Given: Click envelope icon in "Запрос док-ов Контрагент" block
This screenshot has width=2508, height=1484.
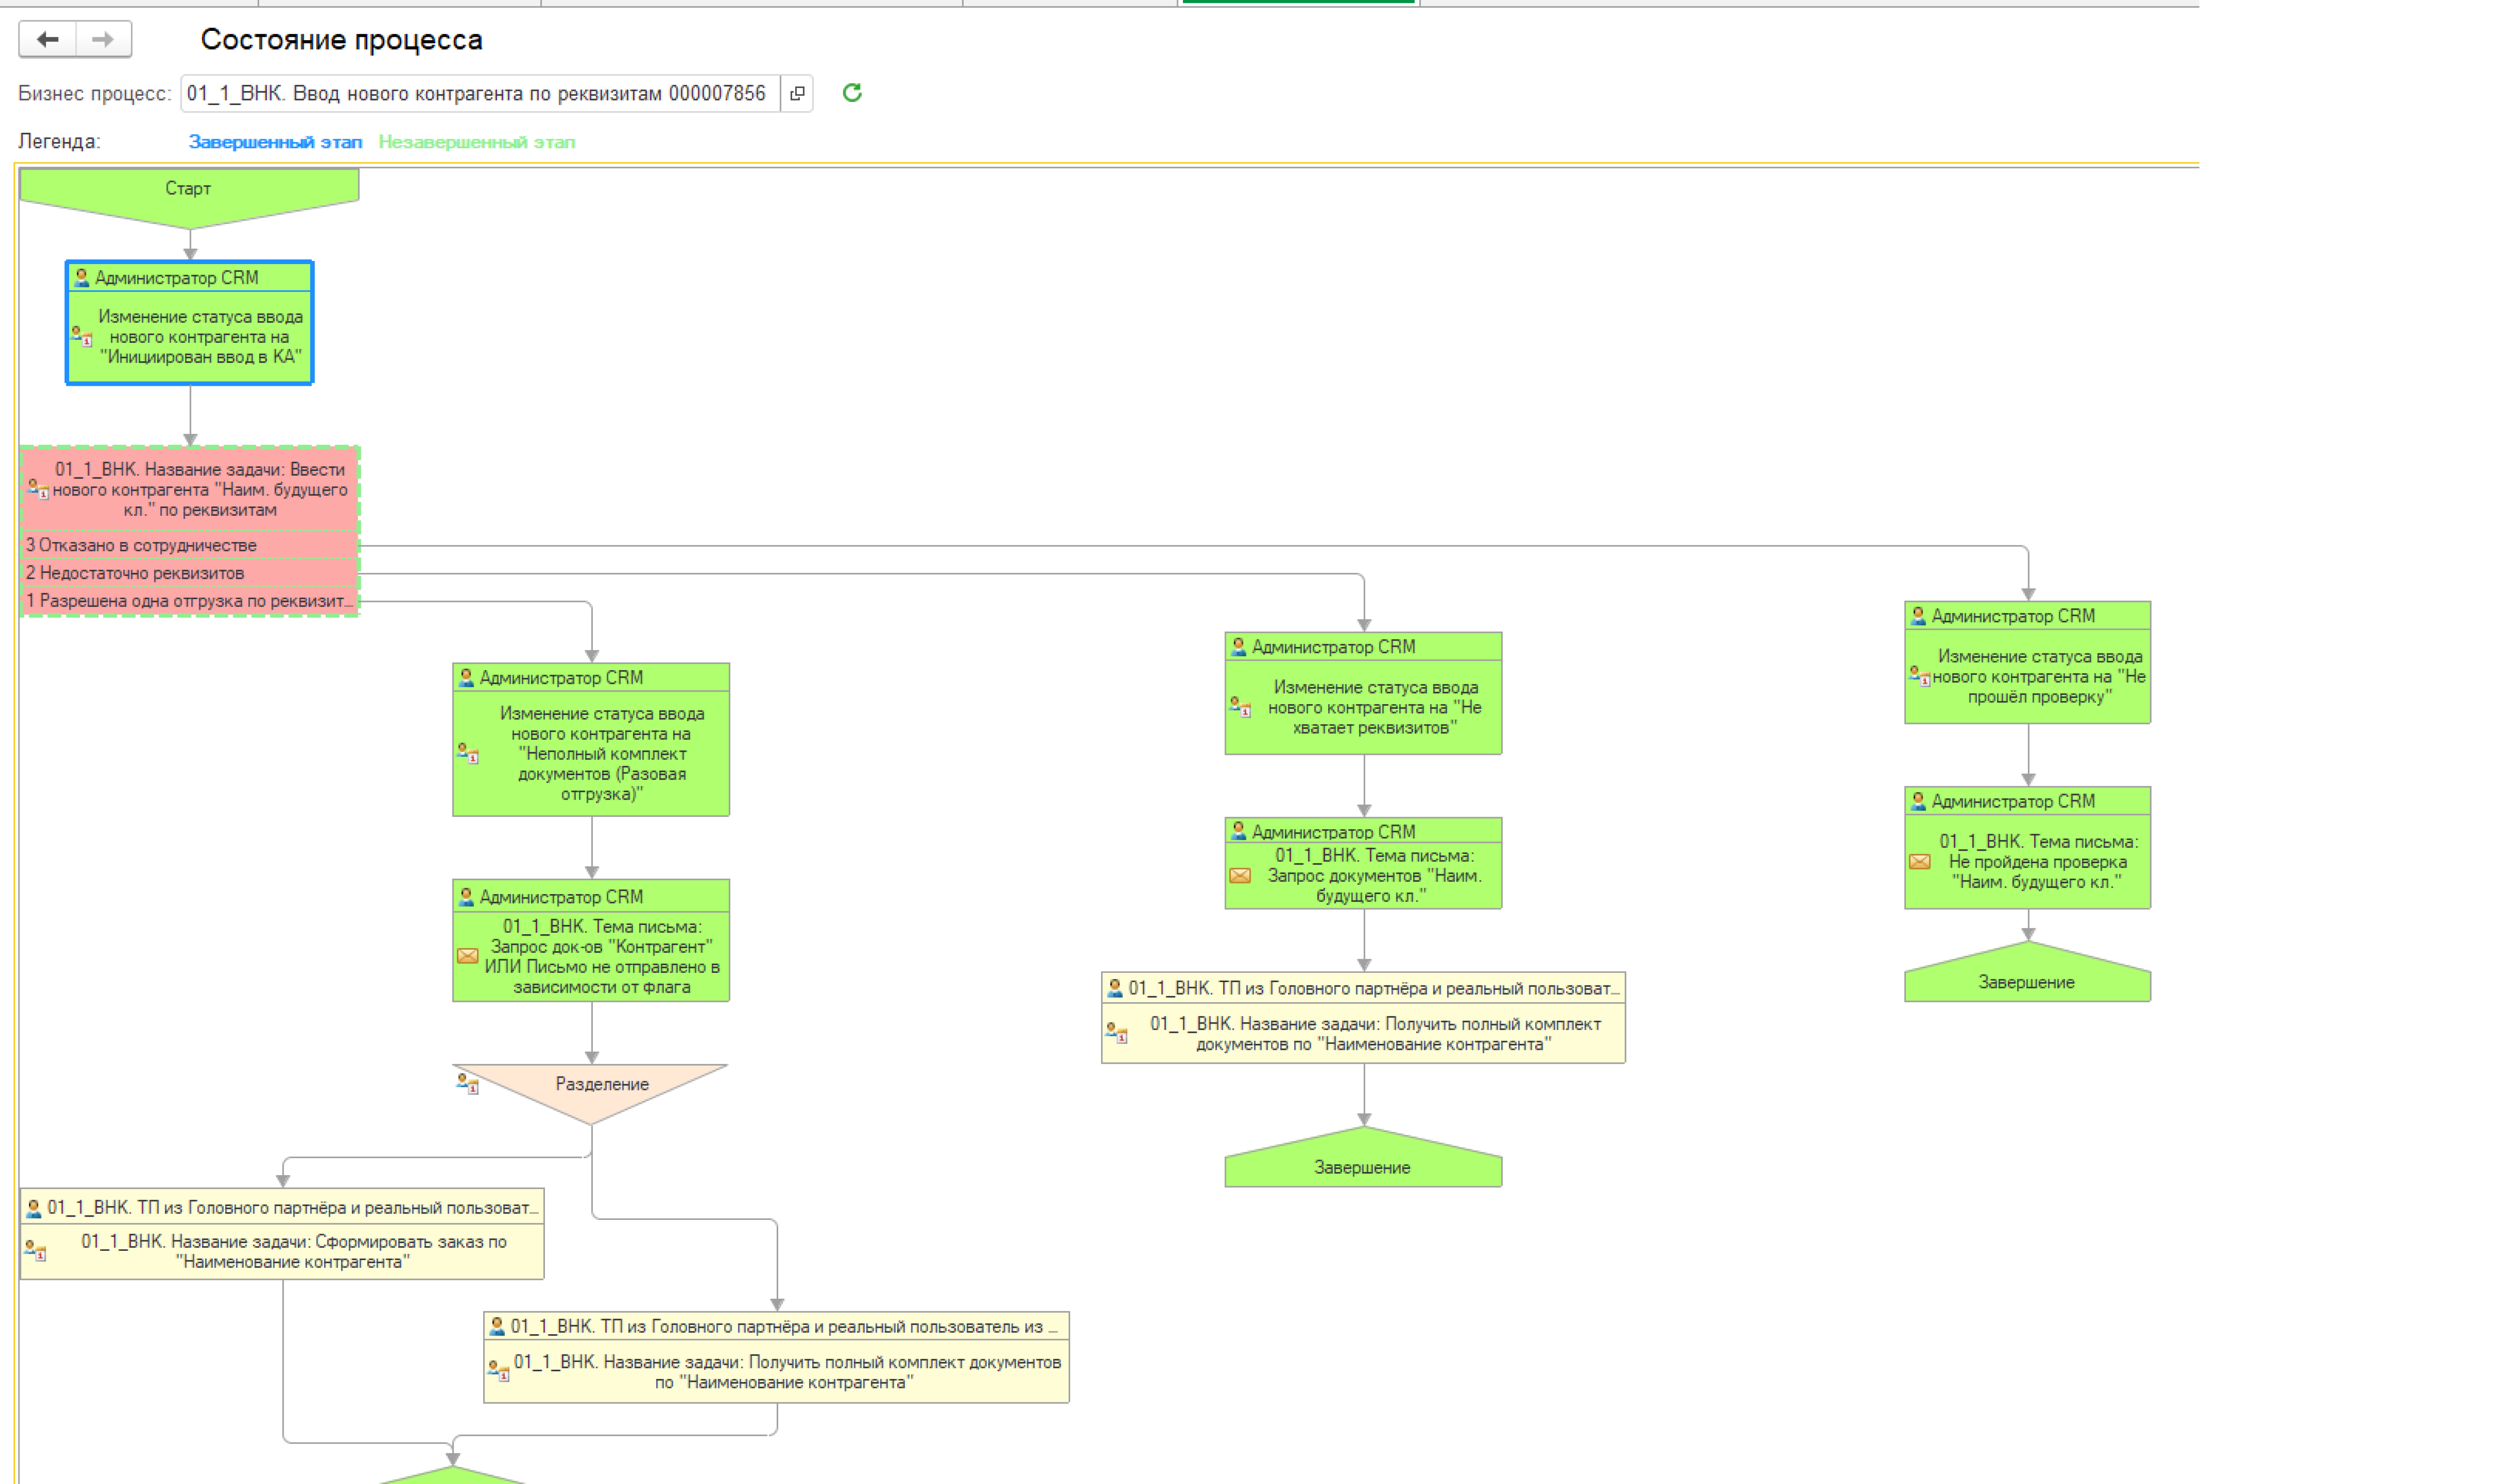Looking at the screenshot, I should tap(467, 956).
